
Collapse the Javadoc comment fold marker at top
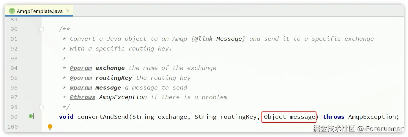tap(41, 29)
